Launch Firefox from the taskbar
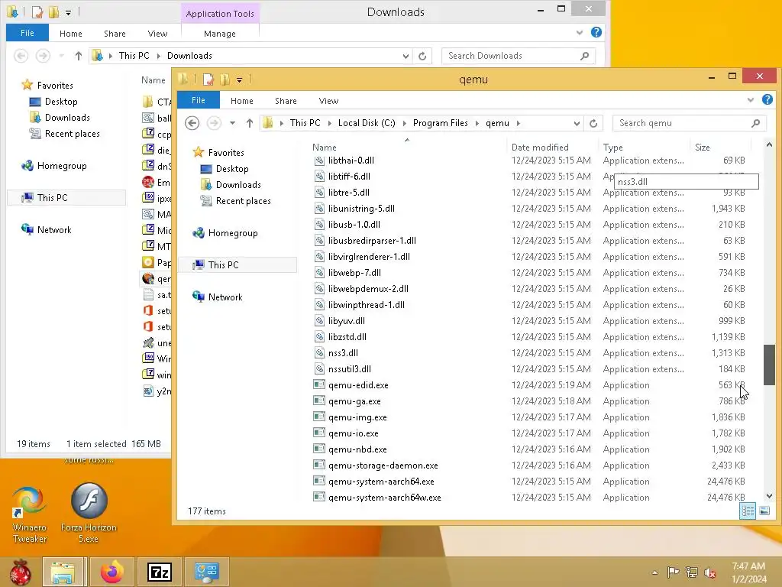The image size is (782, 587). pyautogui.click(x=111, y=572)
